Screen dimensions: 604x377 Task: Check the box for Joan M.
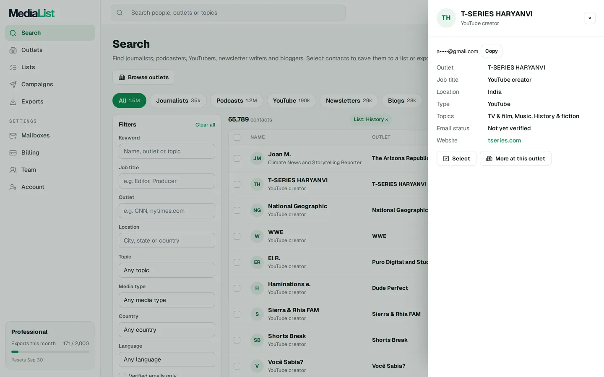(x=237, y=158)
